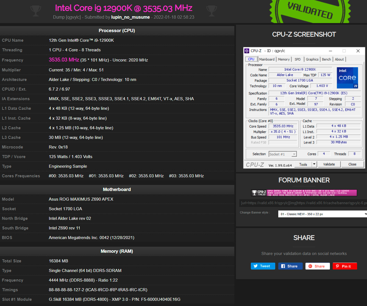367x306 pixels.
Task: Click L2 Cache value 4 x 1.25 MB
Action: click(81, 128)
